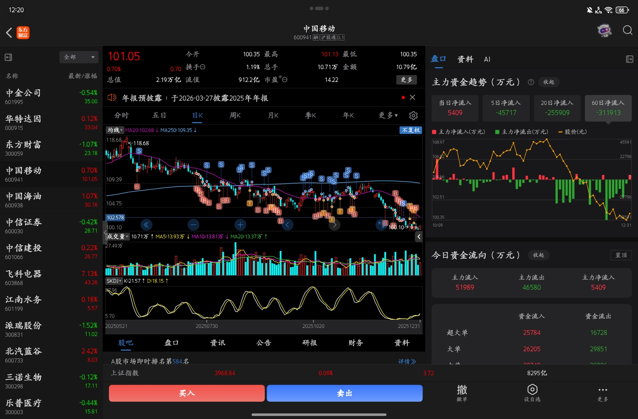Click the blue 卖出 sell button
The height and width of the screenshot is (419, 638).
point(345,393)
